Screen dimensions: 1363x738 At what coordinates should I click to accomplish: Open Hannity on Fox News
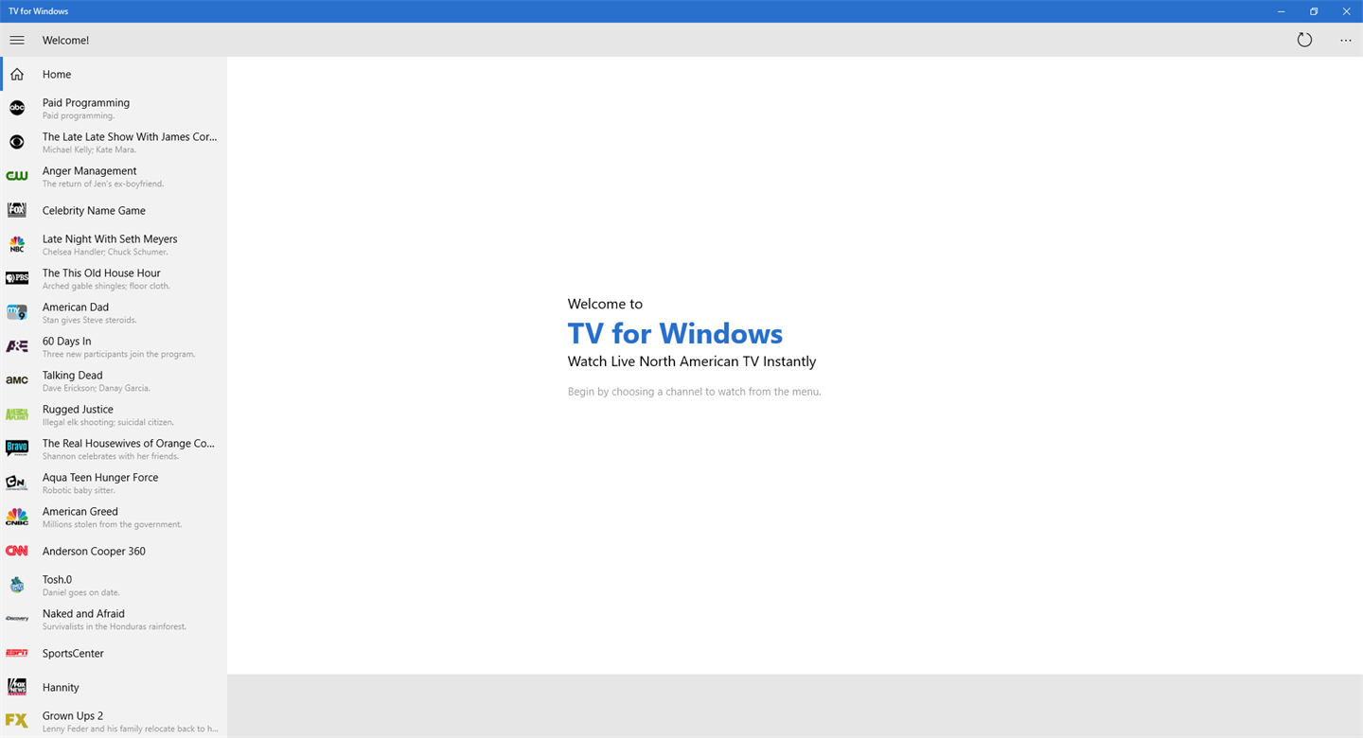click(x=114, y=687)
